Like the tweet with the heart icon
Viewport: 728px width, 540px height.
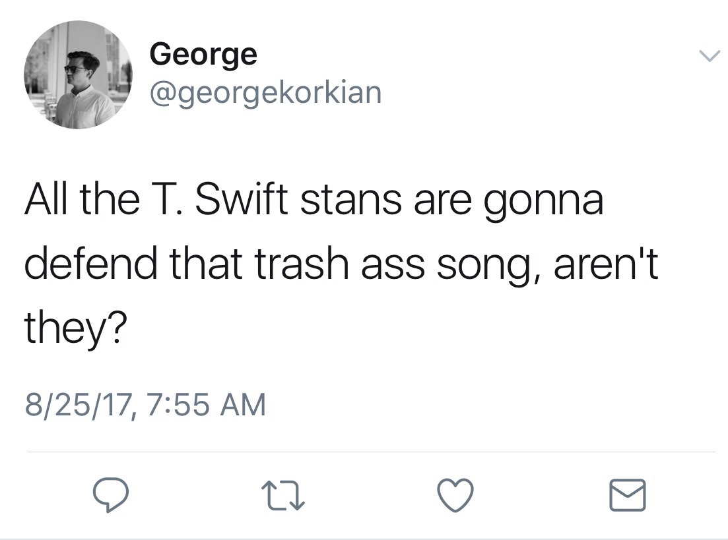pyautogui.click(x=455, y=495)
